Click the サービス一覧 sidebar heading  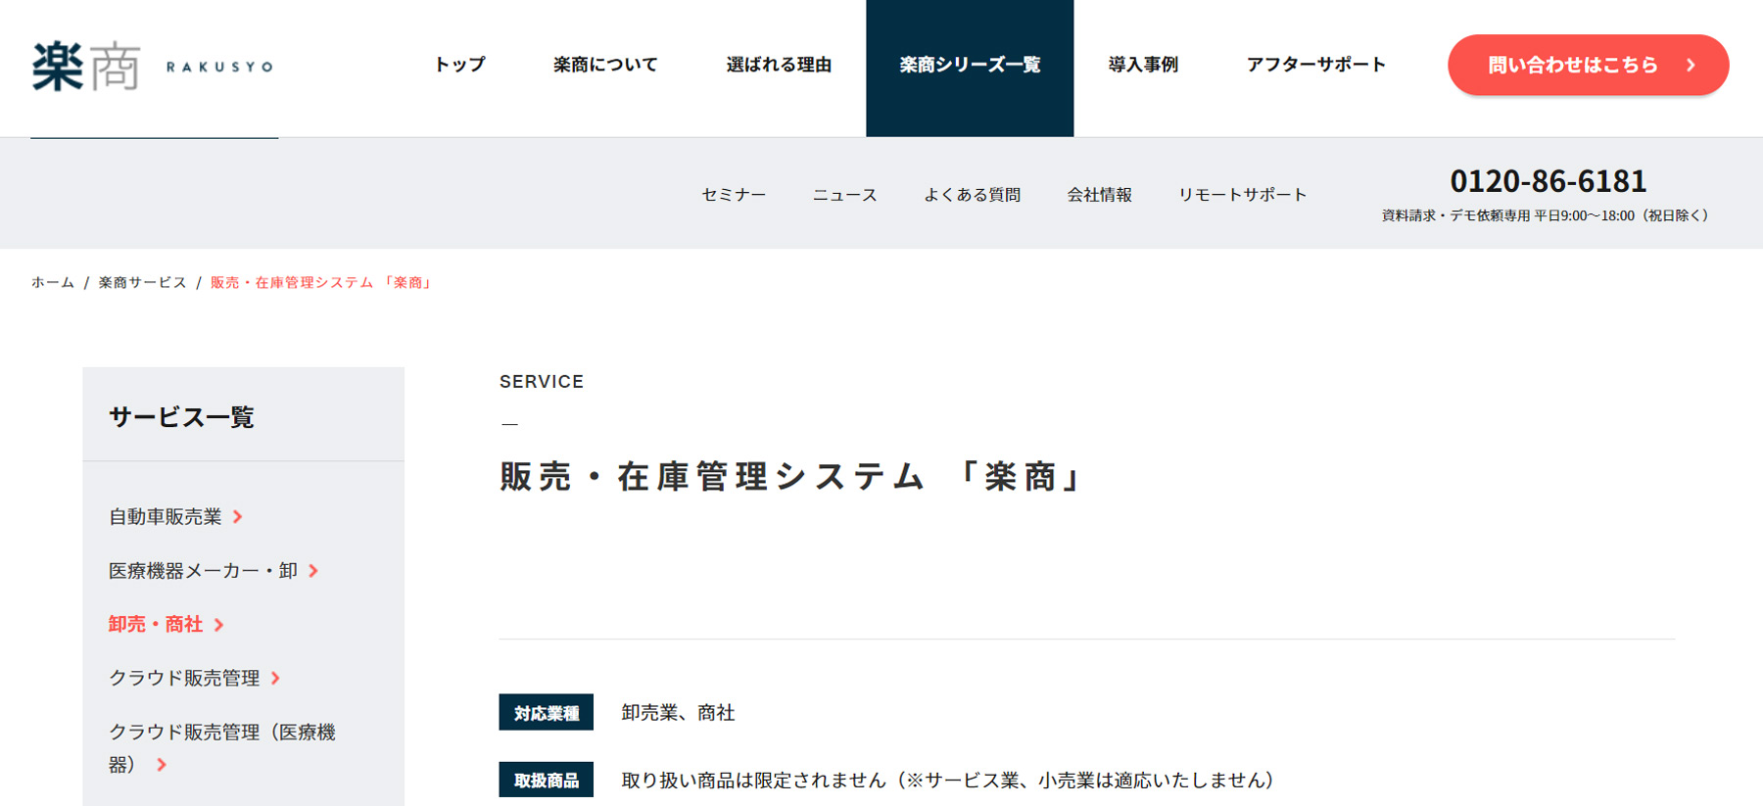click(x=181, y=417)
